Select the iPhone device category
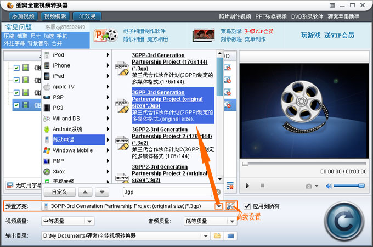 pos(76,65)
